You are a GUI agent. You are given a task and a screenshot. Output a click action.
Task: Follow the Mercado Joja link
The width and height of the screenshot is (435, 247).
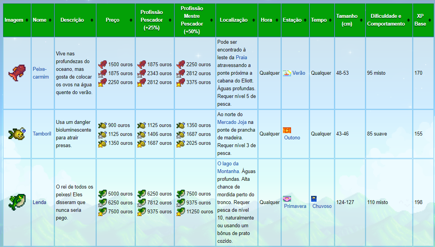click(x=232, y=122)
